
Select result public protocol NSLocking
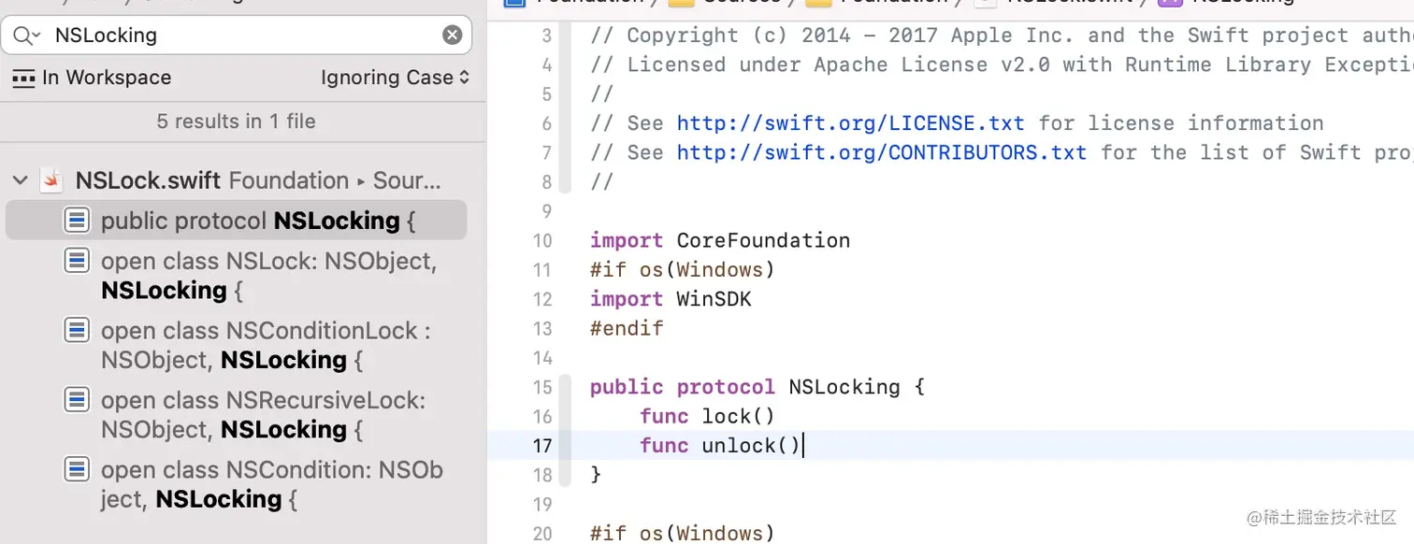[236, 221]
